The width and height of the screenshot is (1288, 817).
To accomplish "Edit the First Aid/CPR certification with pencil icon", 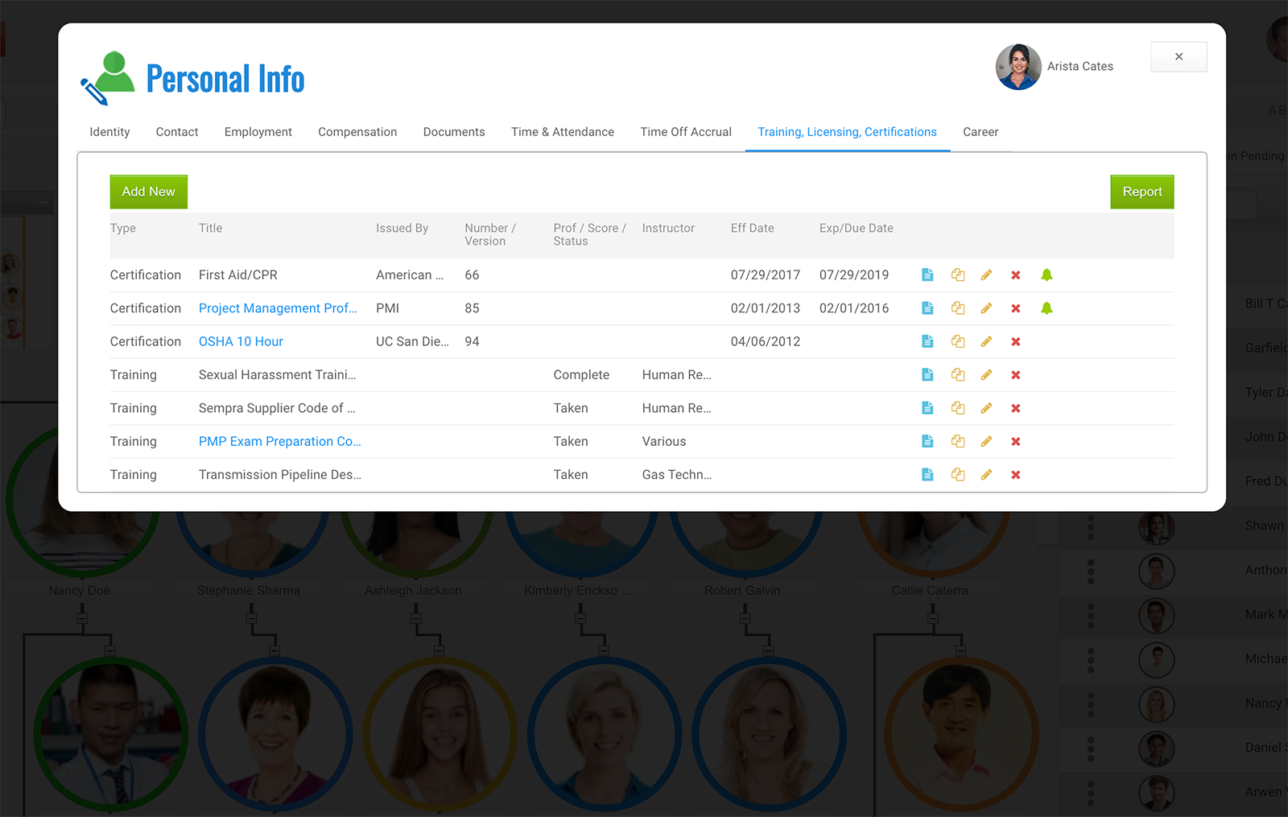I will [986, 275].
